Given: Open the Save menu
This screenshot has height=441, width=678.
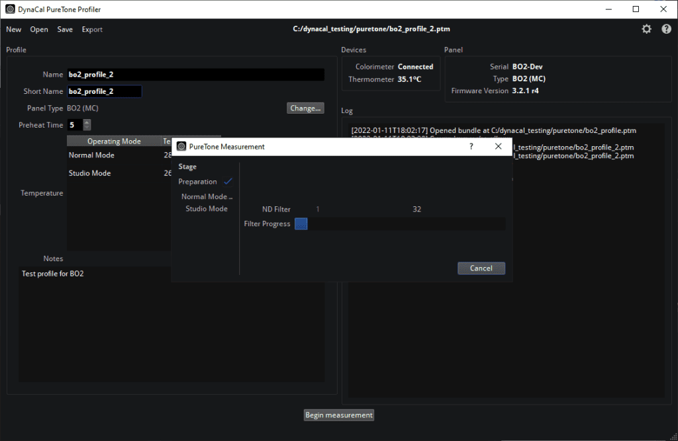Looking at the screenshot, I should pyautogui.click(x=65, y=29).
